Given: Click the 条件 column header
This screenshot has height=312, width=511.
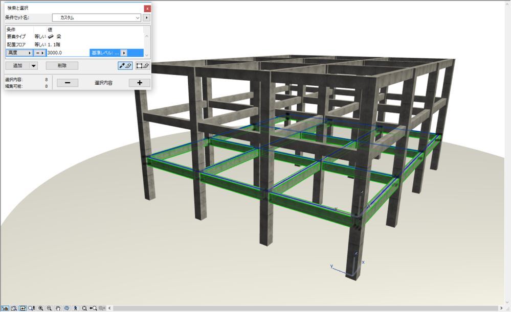Looking at the screenshot, I should pyautogui.click(x=11, y=29).
